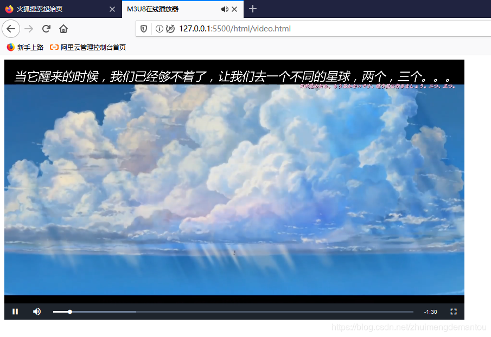Go back to previous page
Viewport: 491px width, 337px height.
point(11,29)
